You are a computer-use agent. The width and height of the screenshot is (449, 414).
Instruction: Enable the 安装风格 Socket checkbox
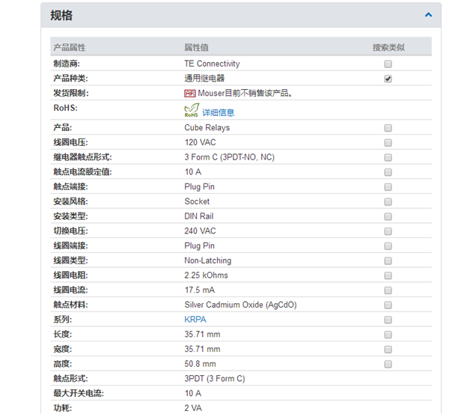pyautogui.click(x=388, y=201)
